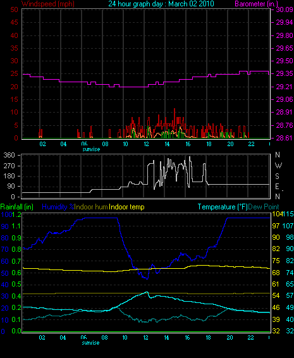This screenshot has height=358, width=294.
Task: Click cyan temperature axis value 98
Action: tap(290, 237)
